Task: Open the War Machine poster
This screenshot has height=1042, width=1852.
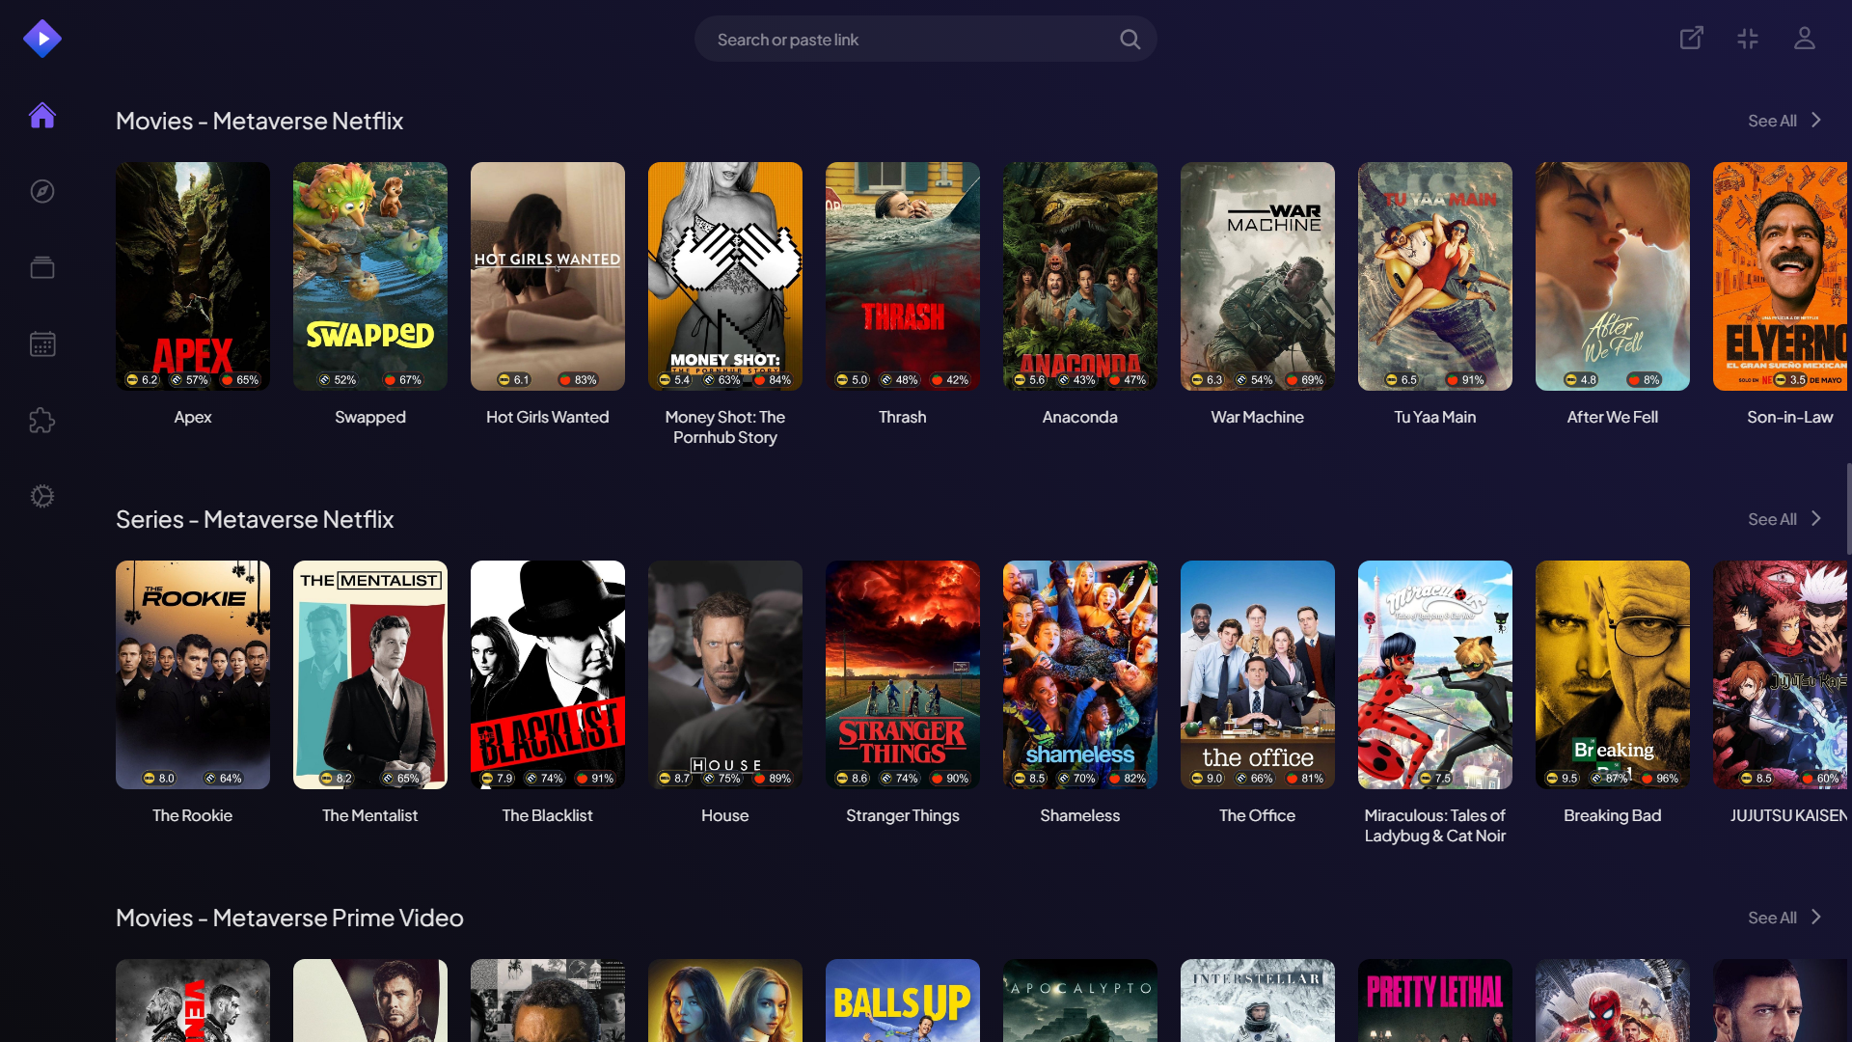Action: pos(1258,276)
